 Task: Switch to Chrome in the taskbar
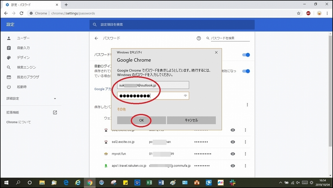click(90, 183)
